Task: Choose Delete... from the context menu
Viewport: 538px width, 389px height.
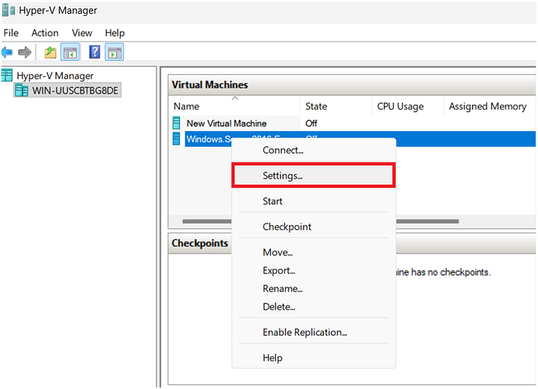Action: (313, 307)
